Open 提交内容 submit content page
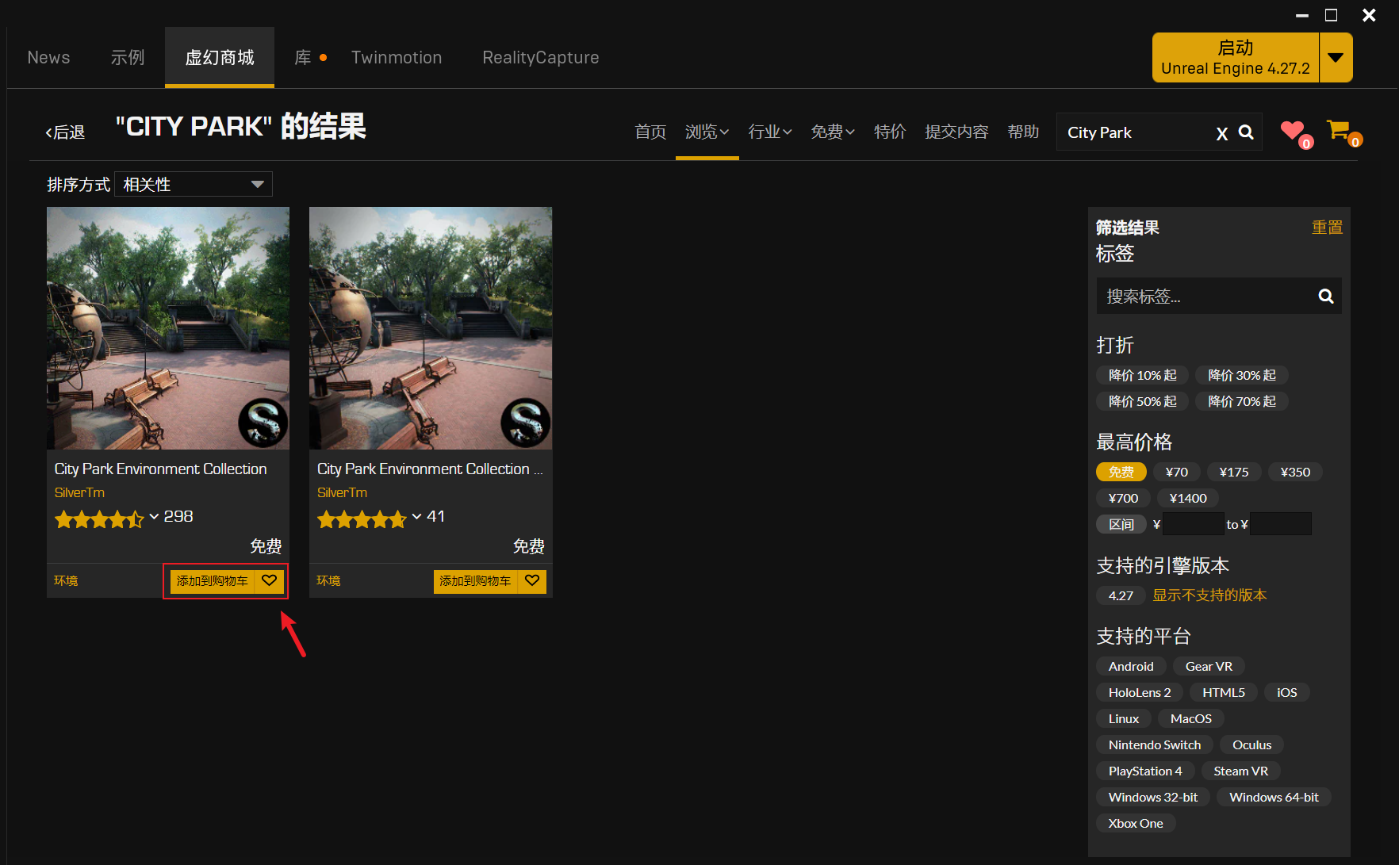Image resolution: width=1399 pixels, height=865 pixels. tap(956, 132)
